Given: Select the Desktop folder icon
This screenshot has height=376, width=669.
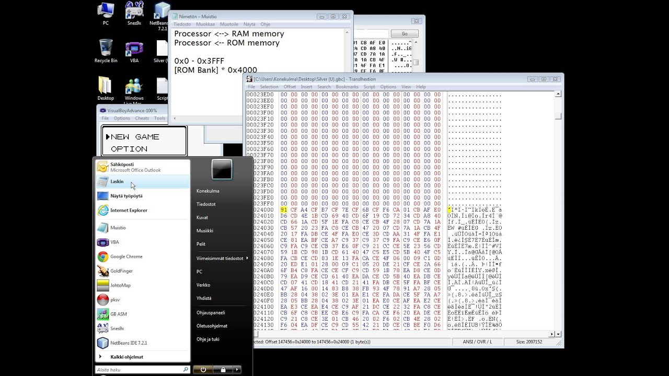Looking at the screenshot, I should [106, 89].
